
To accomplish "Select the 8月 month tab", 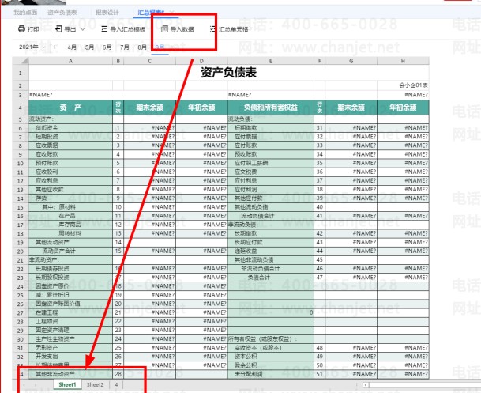I will 142,47.
